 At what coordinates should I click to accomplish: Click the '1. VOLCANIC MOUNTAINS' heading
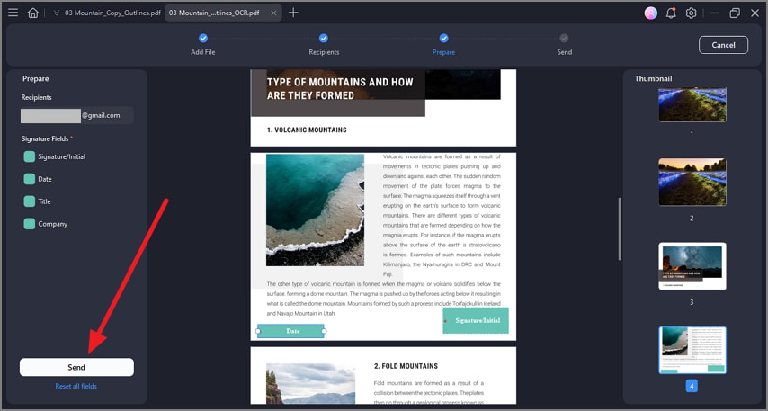coord(307,130)
